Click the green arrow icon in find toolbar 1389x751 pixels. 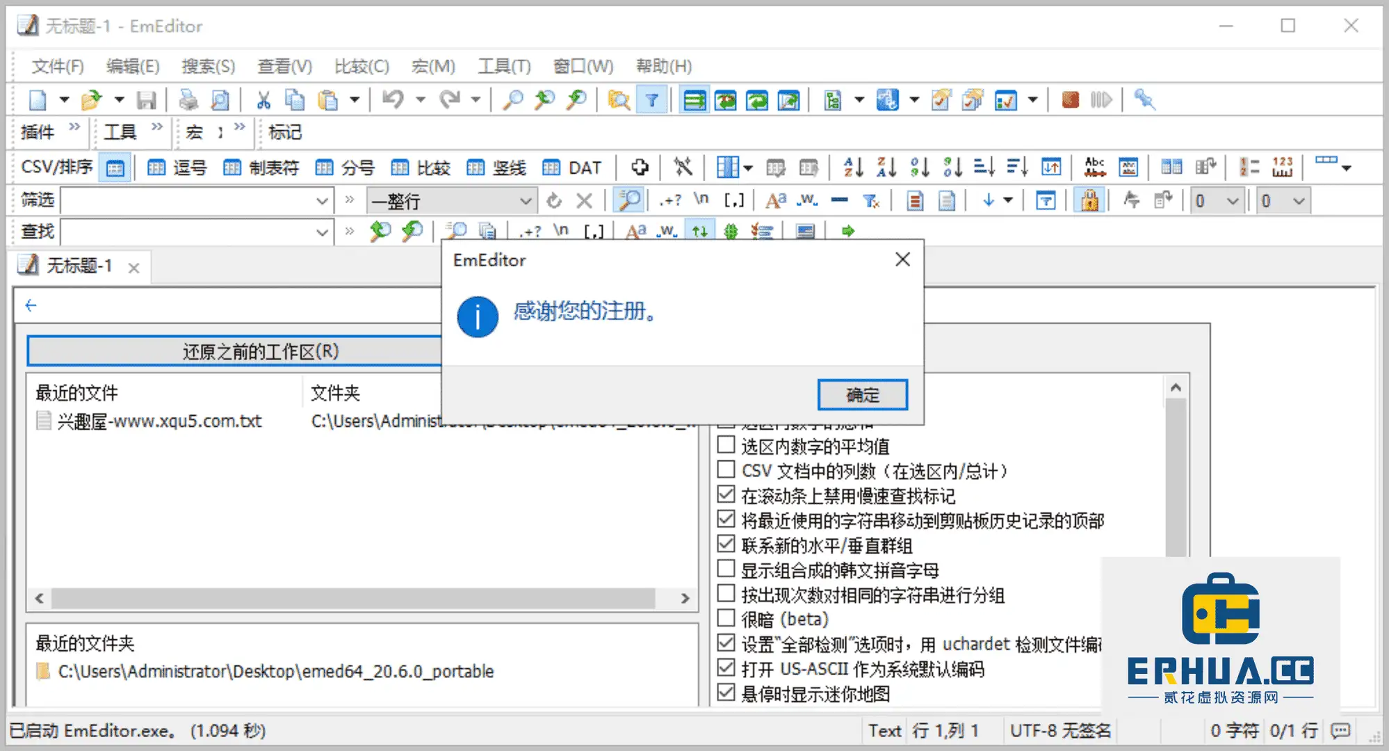pyautogui.click(x=848, y=231)
